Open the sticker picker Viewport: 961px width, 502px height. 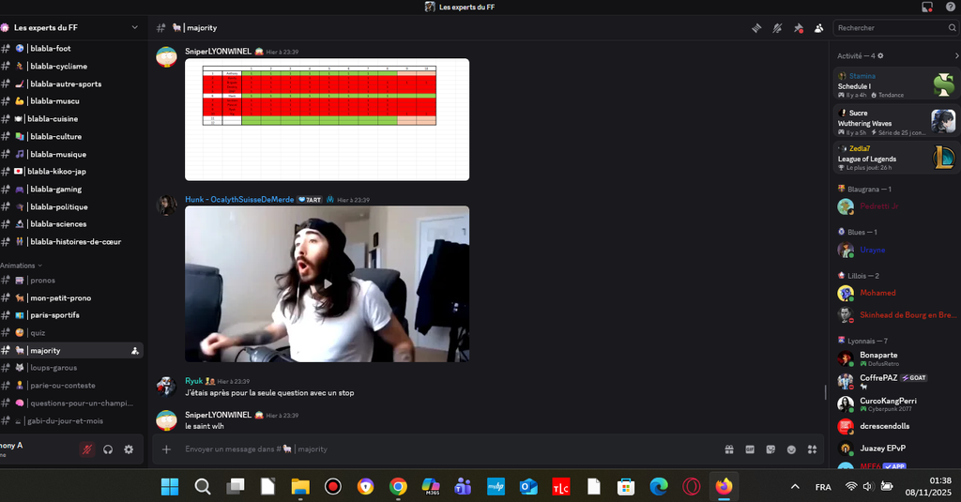pos(770,449)
